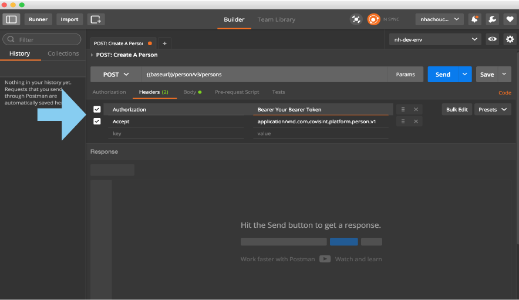Open manage environments gear icon

[x=510, y=39]
